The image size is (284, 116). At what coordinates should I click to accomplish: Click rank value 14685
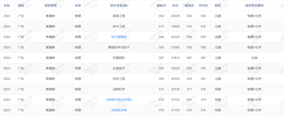point(175,27)
